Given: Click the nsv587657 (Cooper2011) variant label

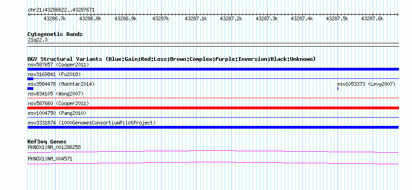Looking at the screenshot, I should pos(58,65).
